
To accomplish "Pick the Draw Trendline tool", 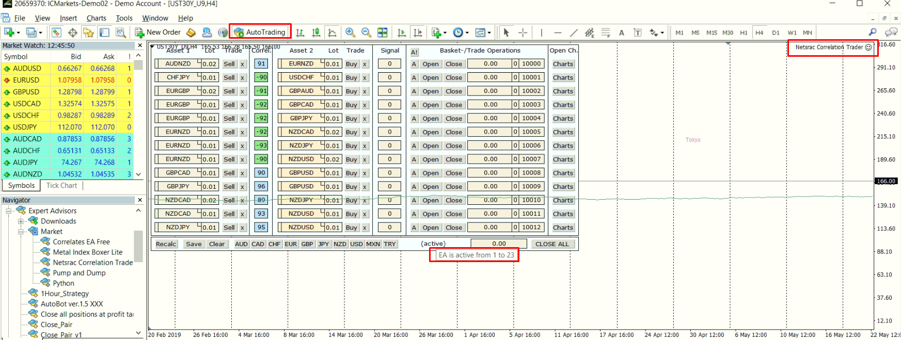I will click(573, 33).
